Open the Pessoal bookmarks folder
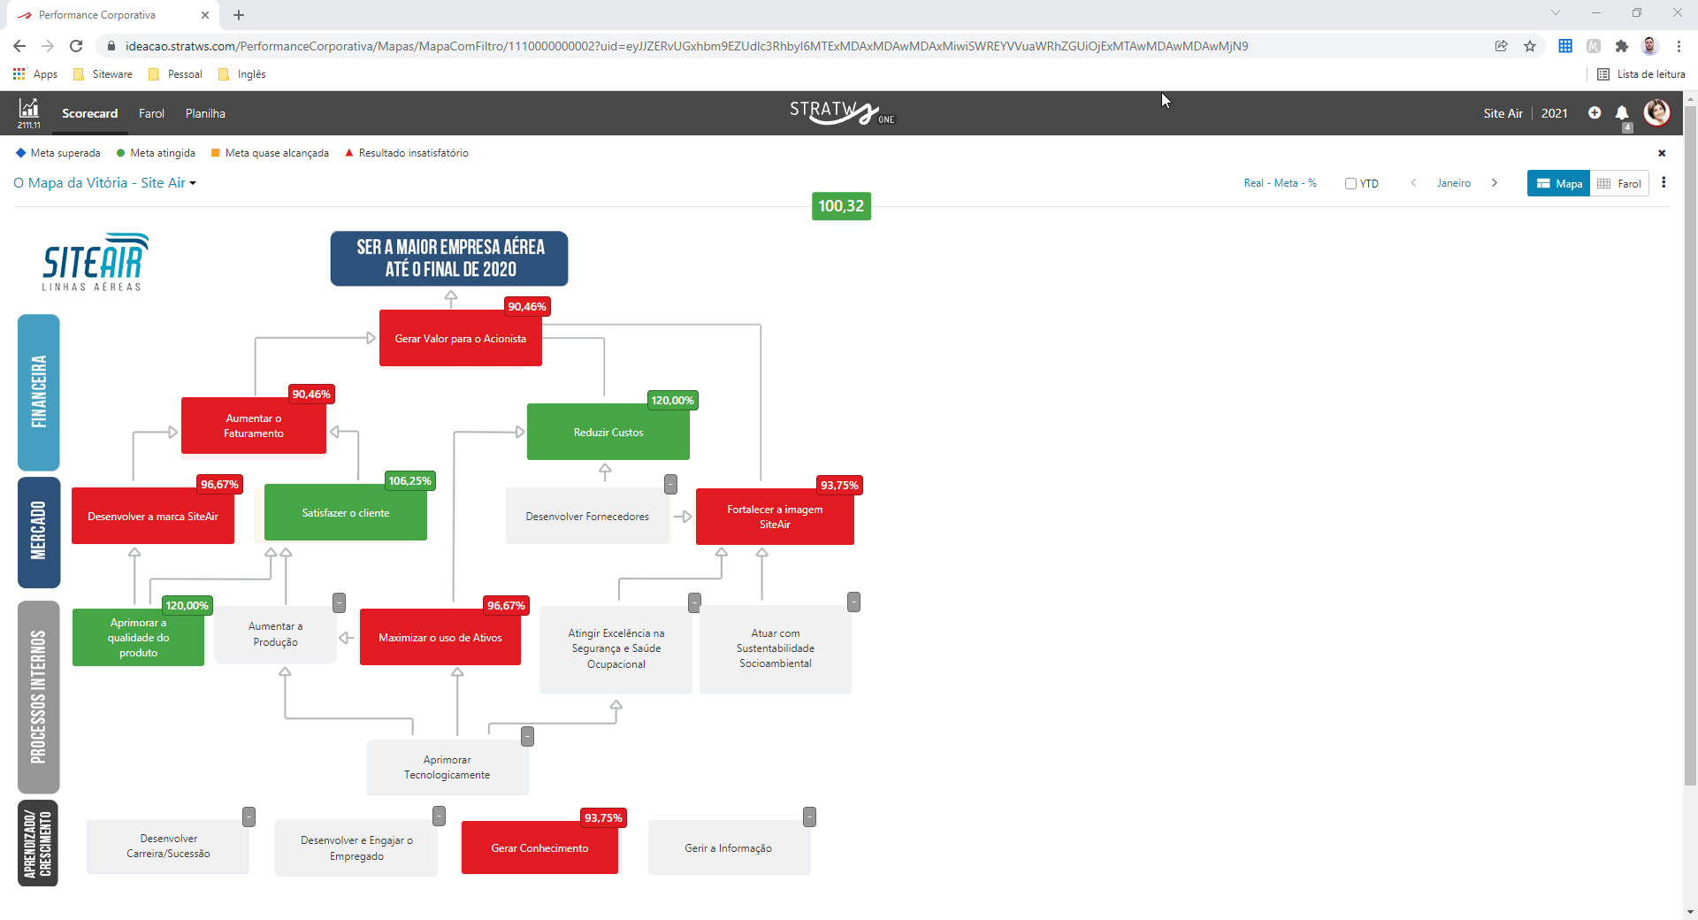Viewport: 1698px width, 920px height. pyautogui.click(x=175, y=74)
